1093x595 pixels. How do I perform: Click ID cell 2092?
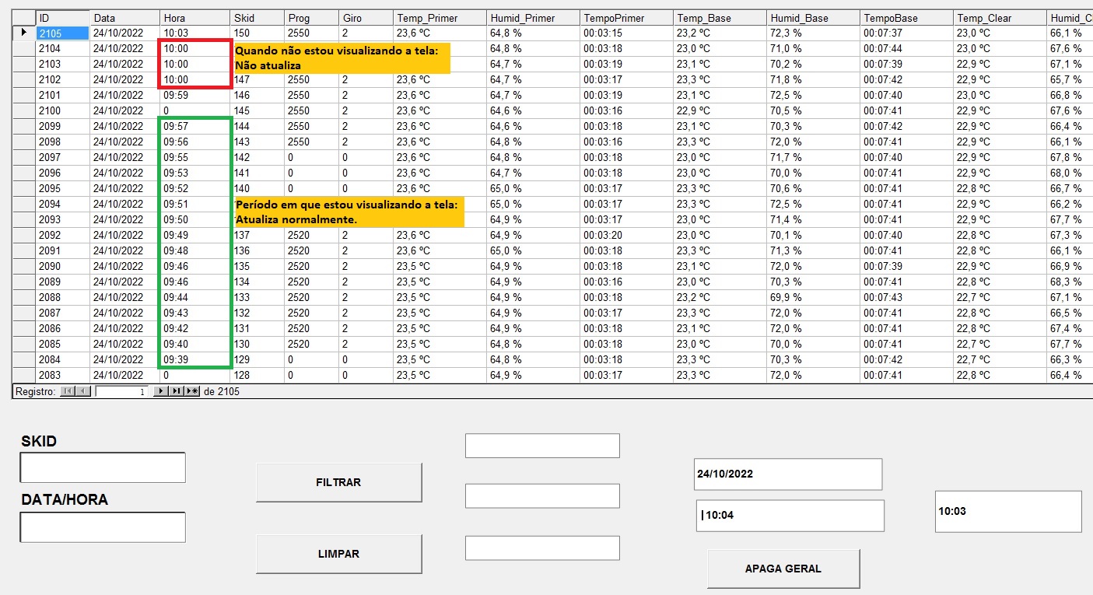point(62,235)
